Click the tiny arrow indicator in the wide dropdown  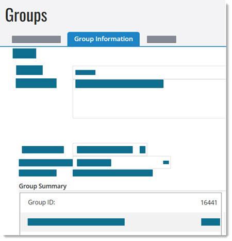pyautogui.click(x=166, y=162)
